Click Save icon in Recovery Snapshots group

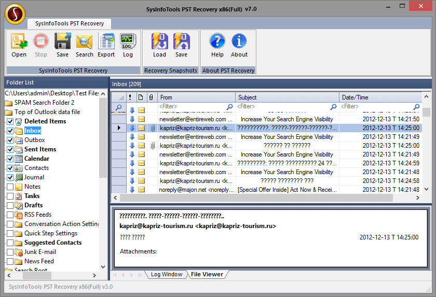181,45
